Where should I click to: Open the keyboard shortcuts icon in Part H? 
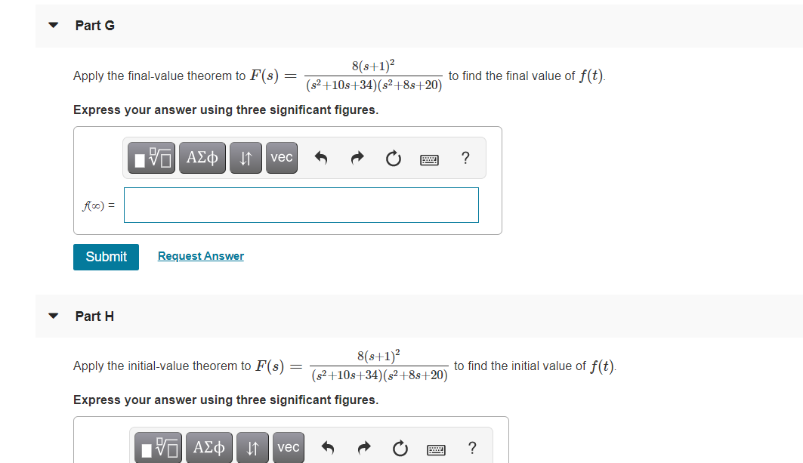point(436,447)
